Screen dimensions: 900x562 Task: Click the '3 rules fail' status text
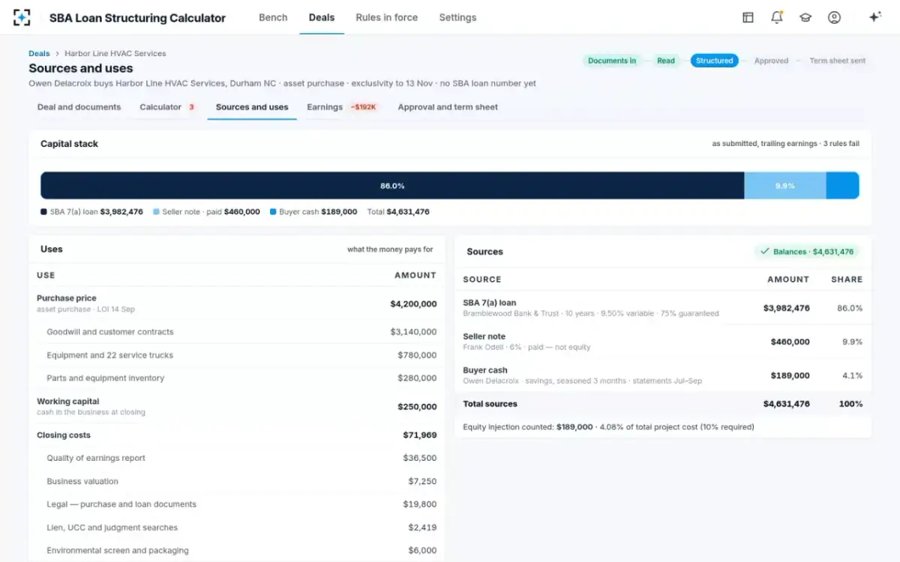click(841, 144)
